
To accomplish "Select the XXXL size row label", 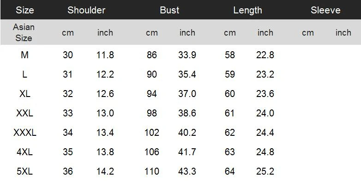I will tap(24, 133).
